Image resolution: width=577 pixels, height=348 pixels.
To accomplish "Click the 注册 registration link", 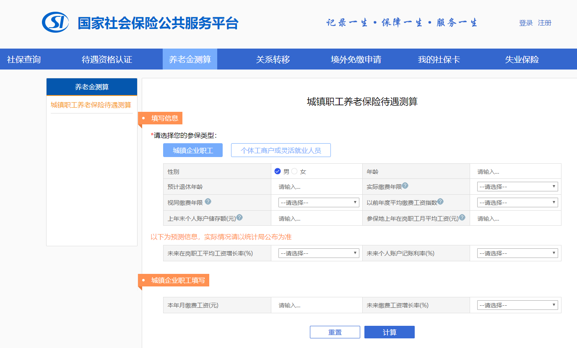I will click(545, 23).
